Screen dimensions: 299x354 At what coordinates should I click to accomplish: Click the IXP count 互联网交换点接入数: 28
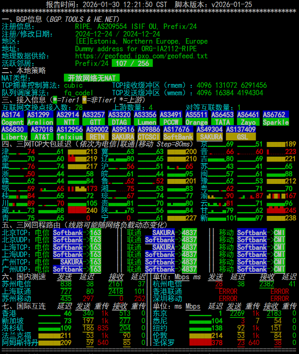coord(42,107)
